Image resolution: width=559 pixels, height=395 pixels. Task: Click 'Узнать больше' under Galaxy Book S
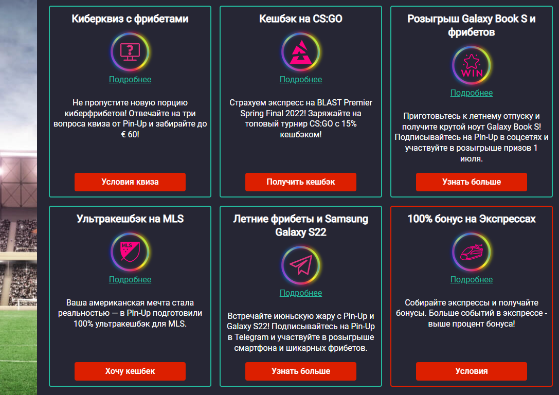tap(472, 182)
